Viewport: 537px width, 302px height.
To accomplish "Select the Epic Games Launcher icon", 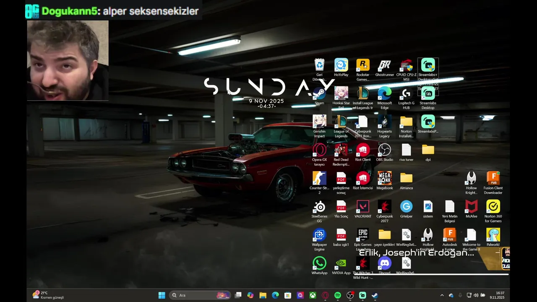I will (x=363, y=240).
